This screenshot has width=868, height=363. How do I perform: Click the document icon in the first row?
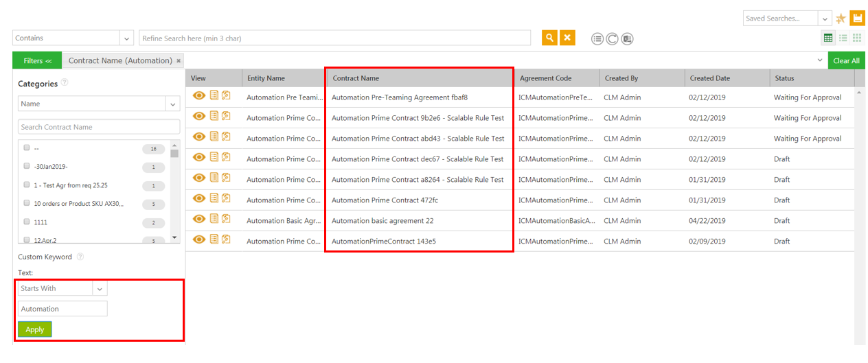pyautogui.click(x=214, y=95)
